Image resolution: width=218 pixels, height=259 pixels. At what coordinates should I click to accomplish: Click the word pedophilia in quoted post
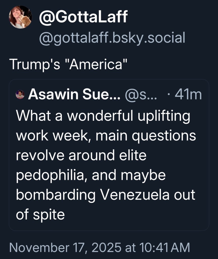(50, 175)
